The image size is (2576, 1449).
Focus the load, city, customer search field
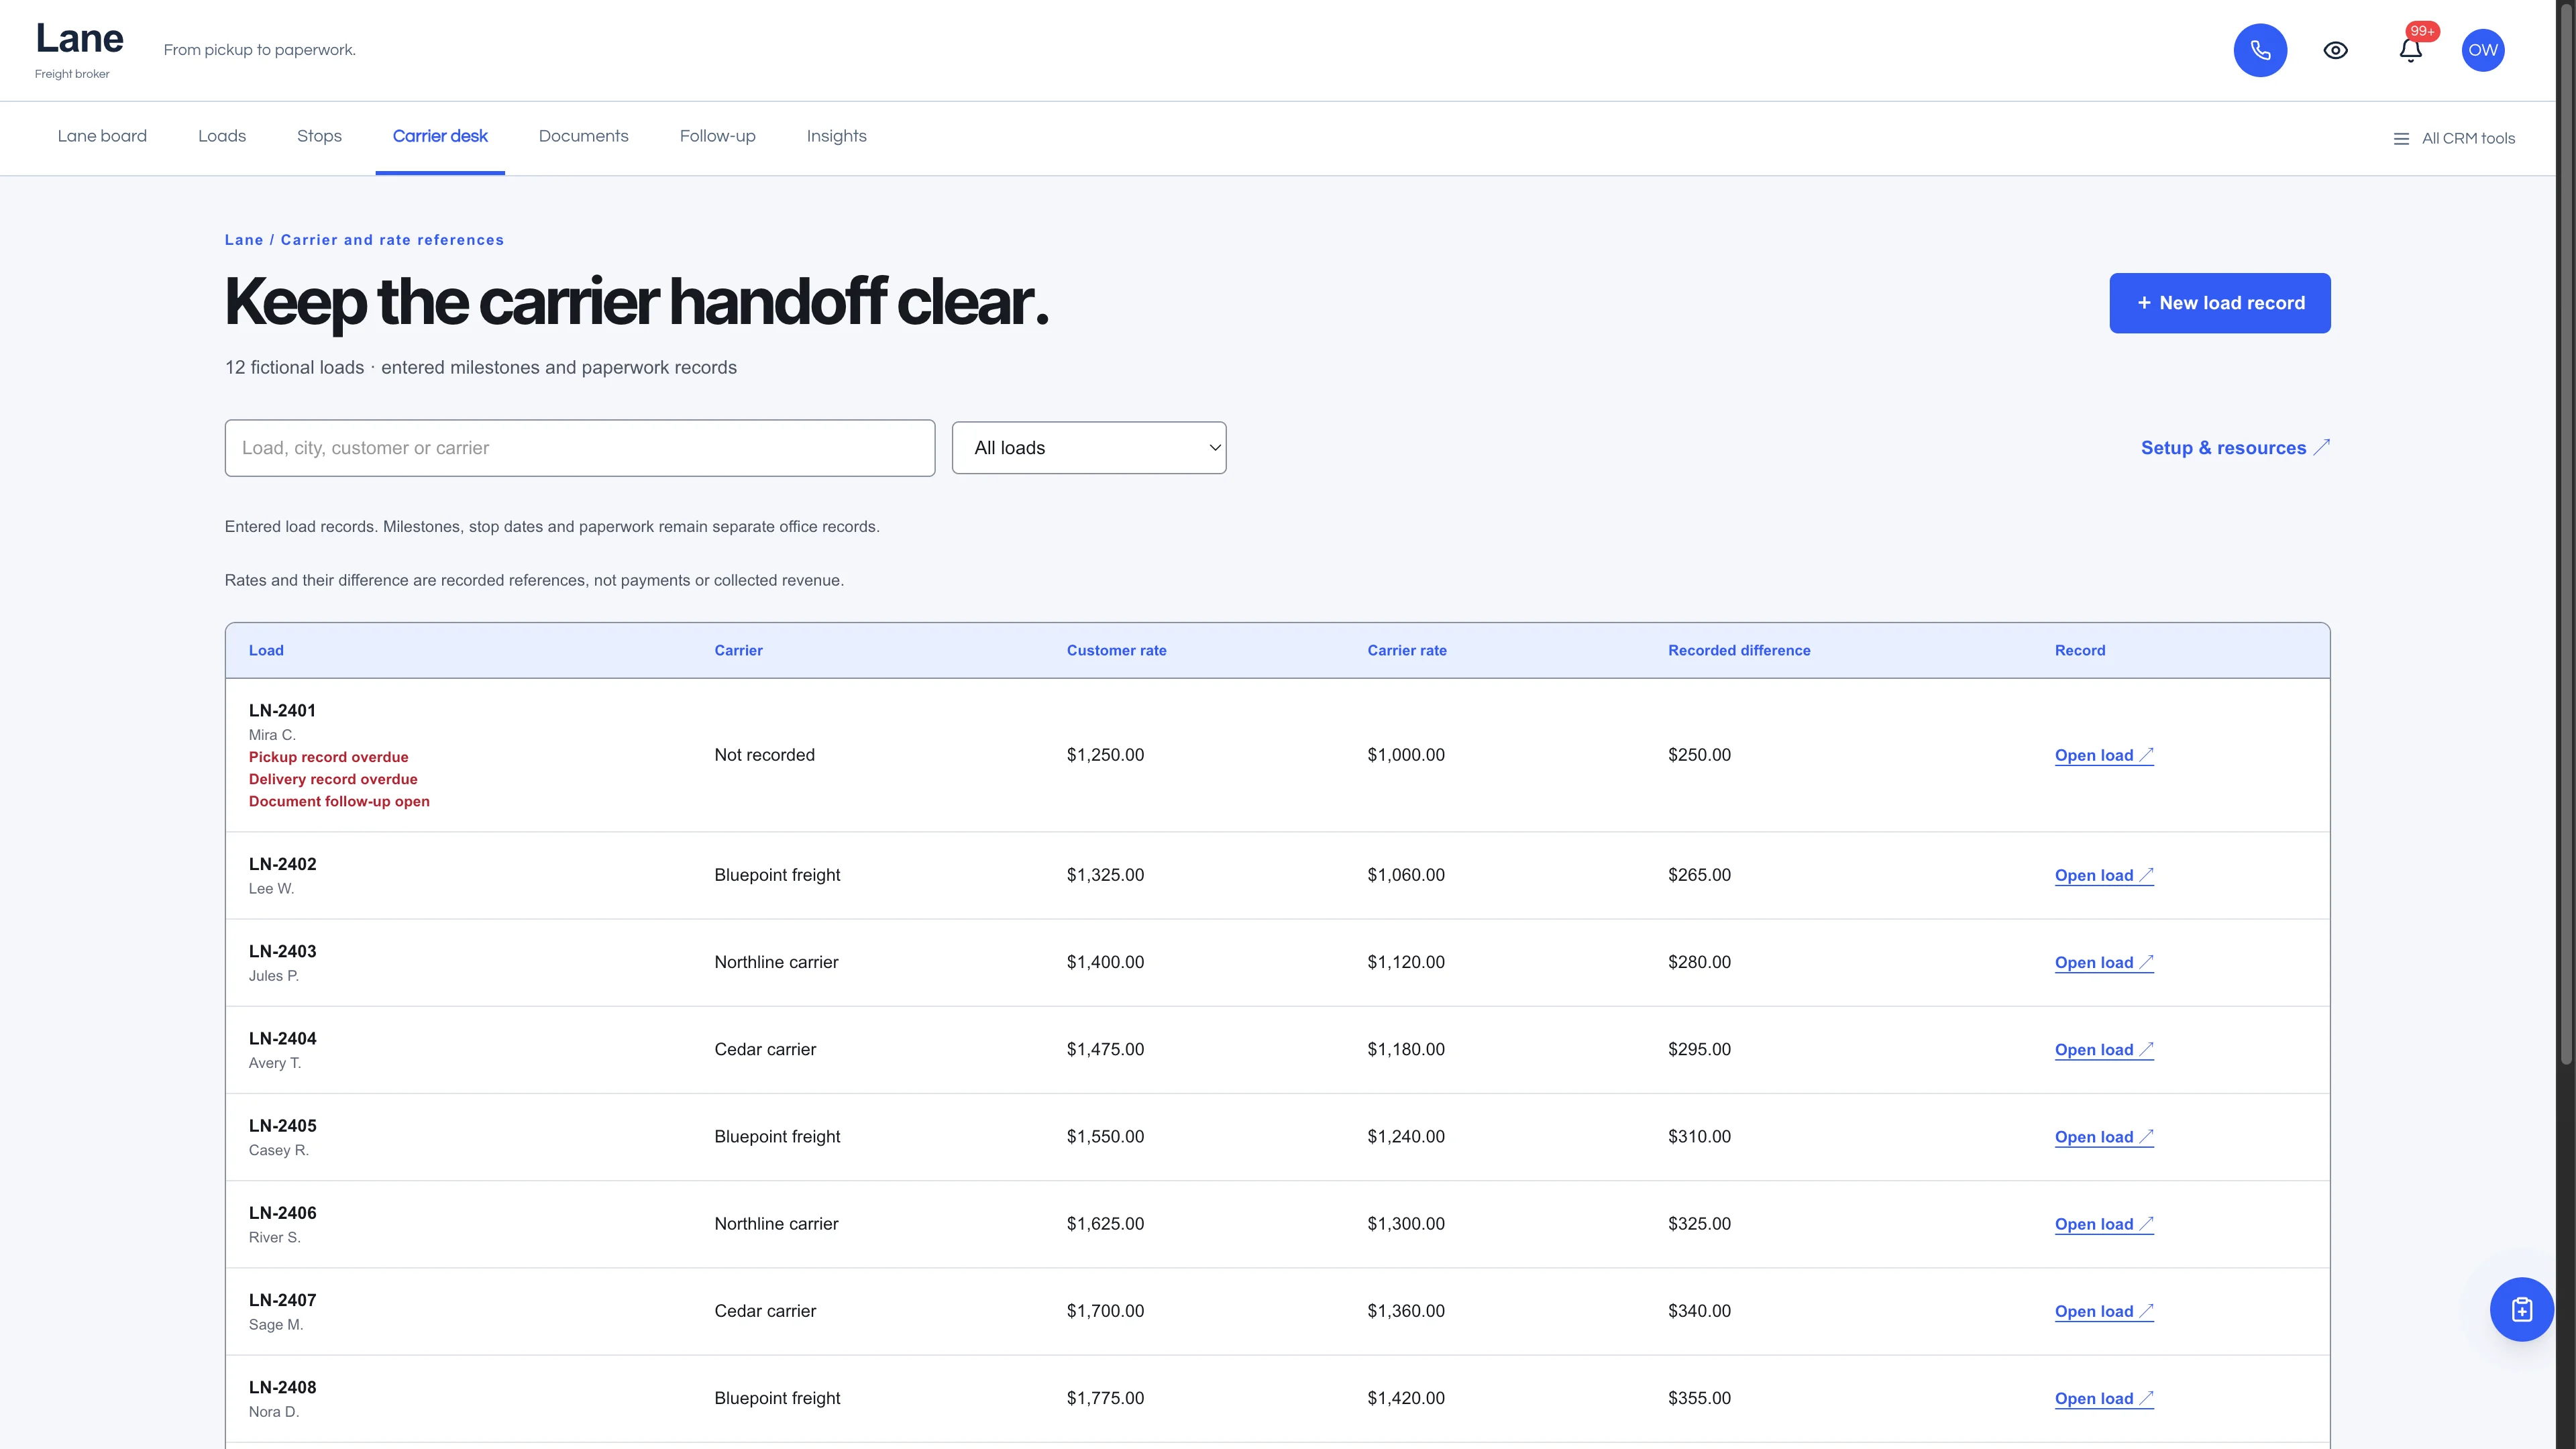pos(580,448)
